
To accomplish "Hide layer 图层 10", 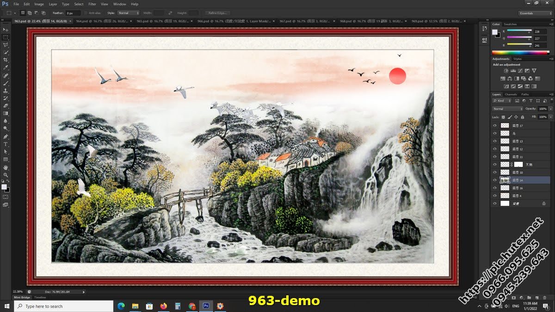I will tap(495, 172).
